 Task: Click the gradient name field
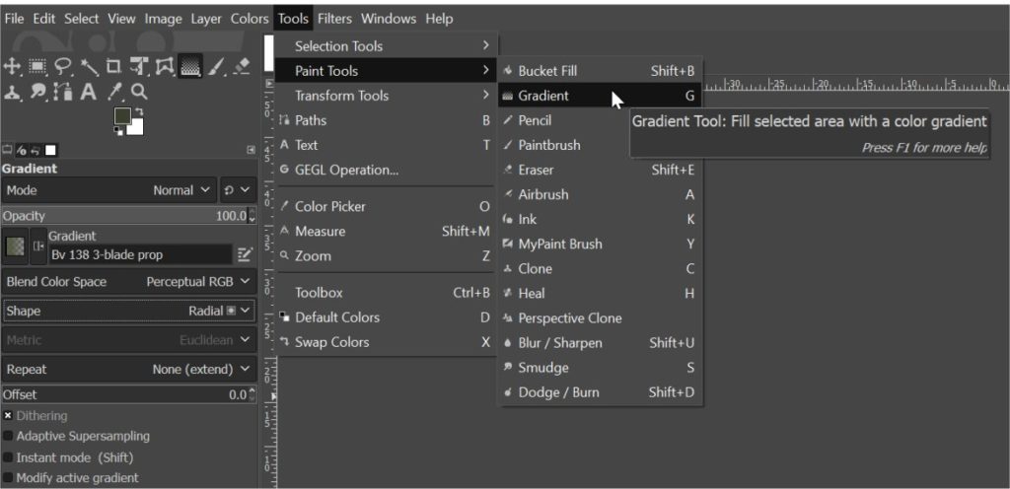coord(139,254)
